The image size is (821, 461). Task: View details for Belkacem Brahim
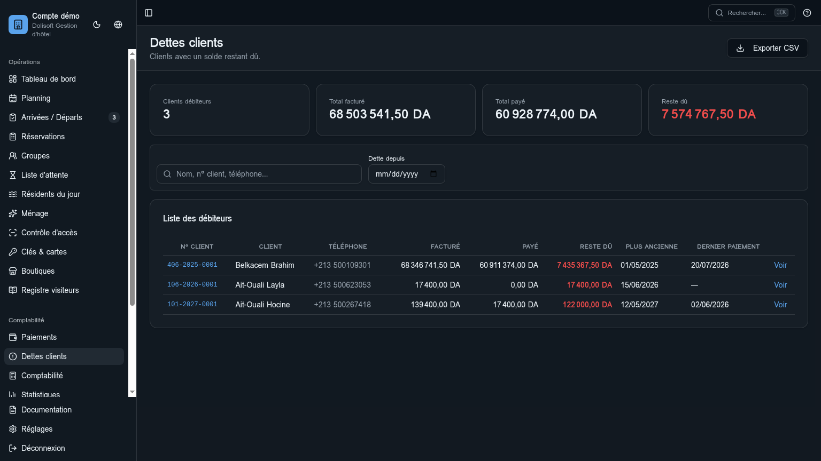pyautogui.click(x=780, y=265)
